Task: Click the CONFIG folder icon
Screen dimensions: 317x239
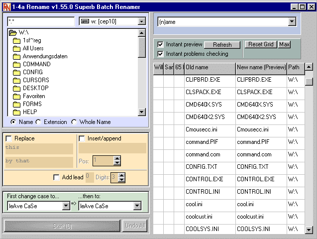Action: tap(16, 72)
